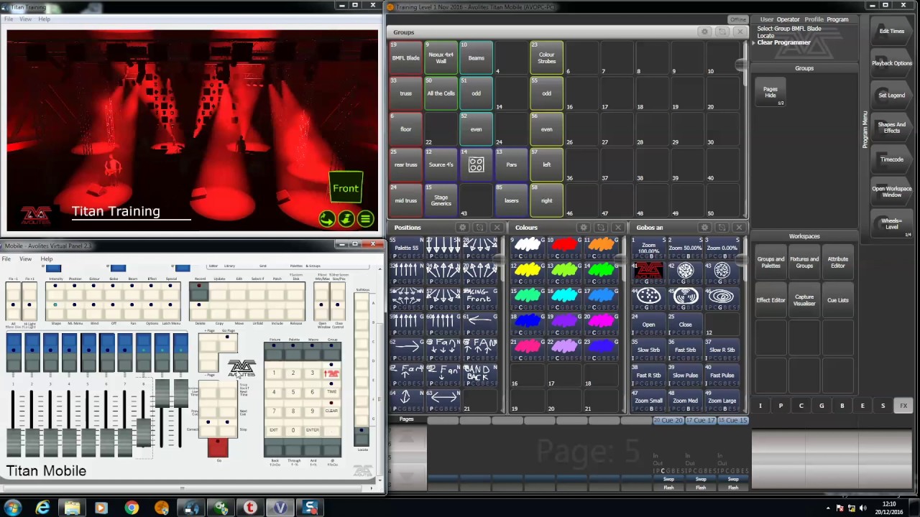Select the orange colour palette 11
The image size is (920, 517).
coord(601,246)
